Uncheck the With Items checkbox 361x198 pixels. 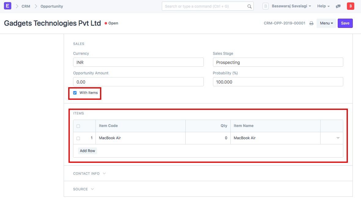(x=75, y=93)
